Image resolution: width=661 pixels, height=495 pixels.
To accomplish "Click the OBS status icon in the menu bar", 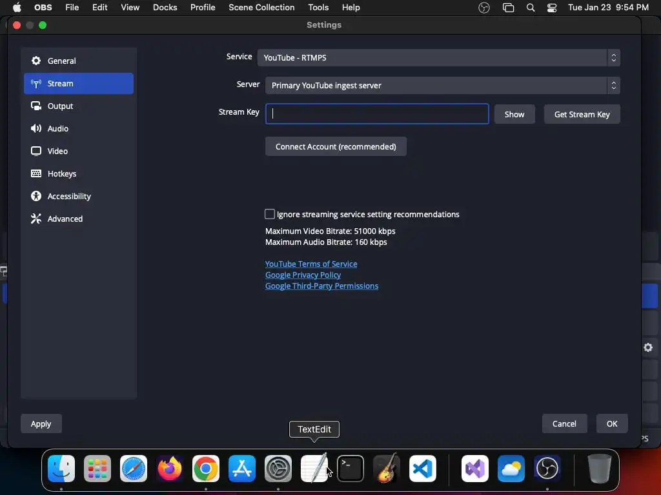I will pyautogui.click(x=484, y=8).
